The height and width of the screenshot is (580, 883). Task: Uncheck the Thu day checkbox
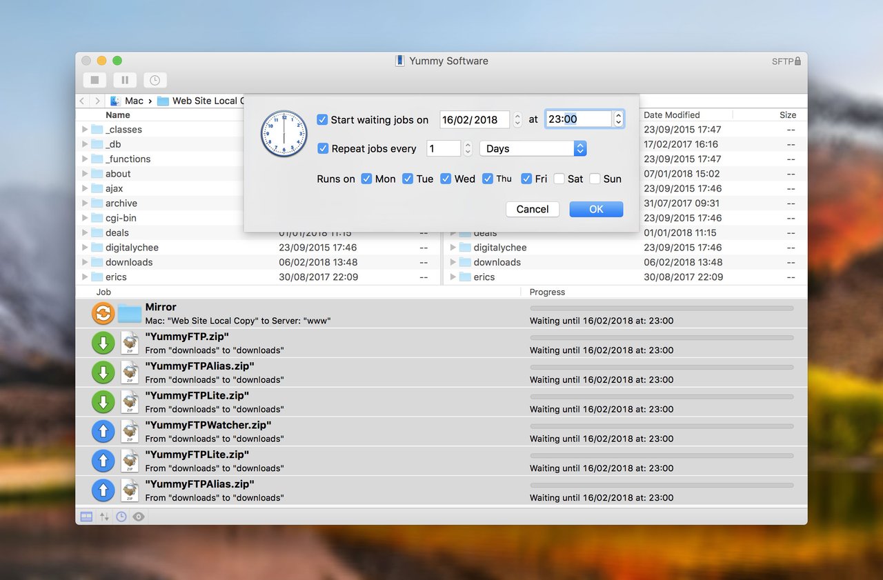pos(488,179)
